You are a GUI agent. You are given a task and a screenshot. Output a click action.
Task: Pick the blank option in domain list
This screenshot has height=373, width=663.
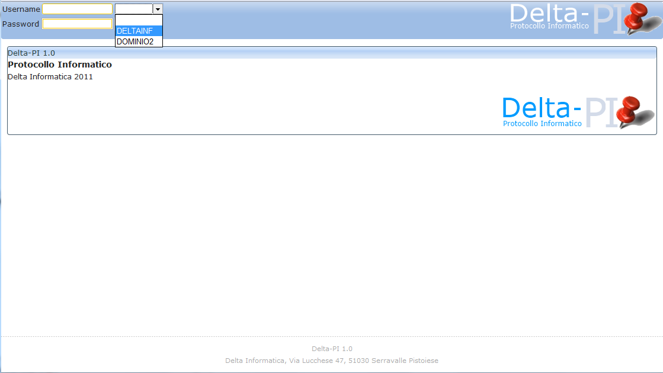(x=139, y=20)
